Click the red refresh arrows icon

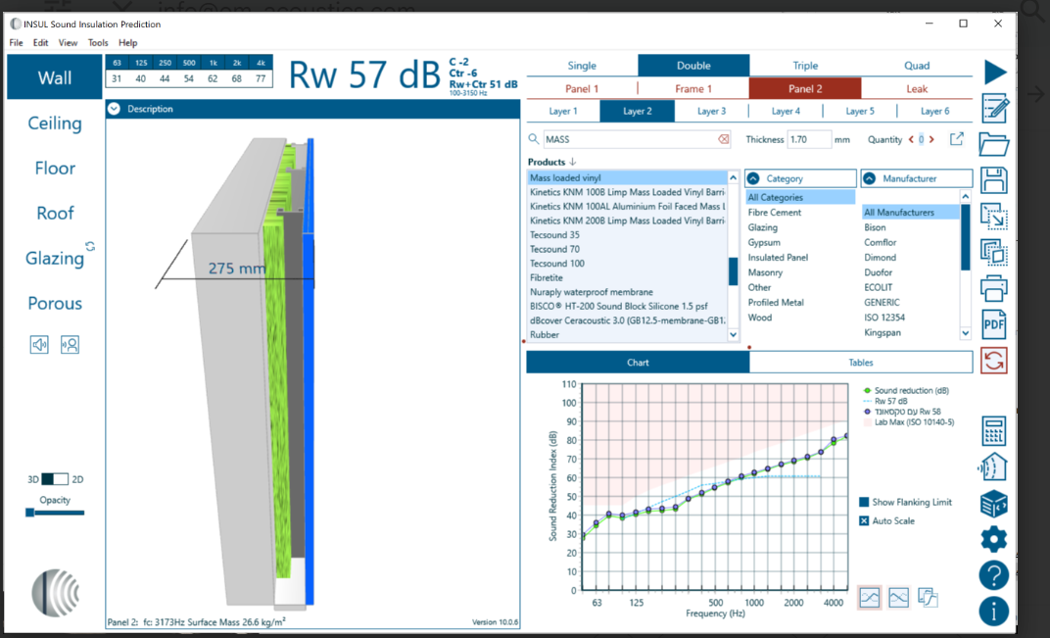click(x=994, y=361)
